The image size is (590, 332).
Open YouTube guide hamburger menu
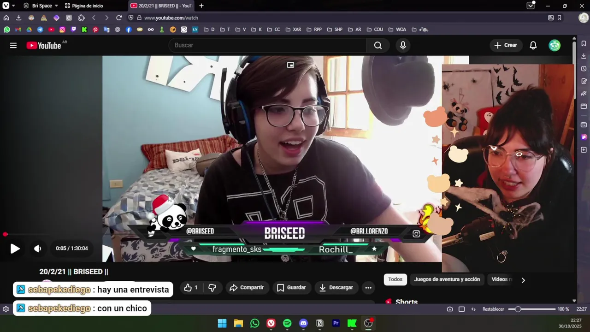[13, 45]
